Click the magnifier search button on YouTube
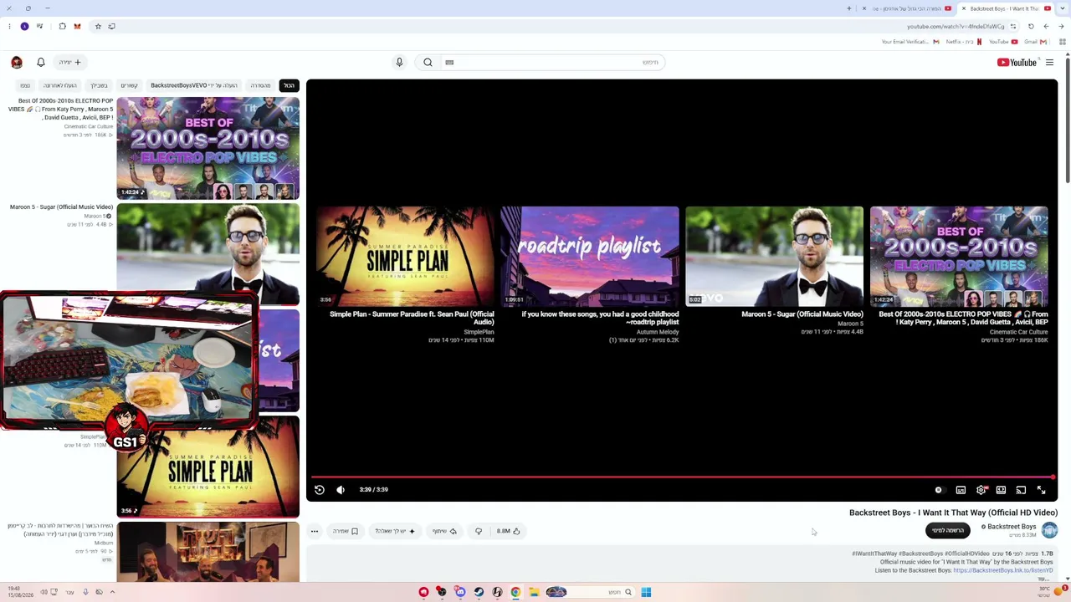 [428, 62]
